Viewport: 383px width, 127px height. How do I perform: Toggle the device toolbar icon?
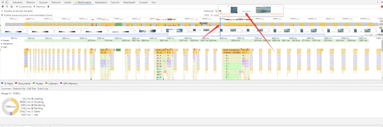pyautogui.click(x=7, y=2)
